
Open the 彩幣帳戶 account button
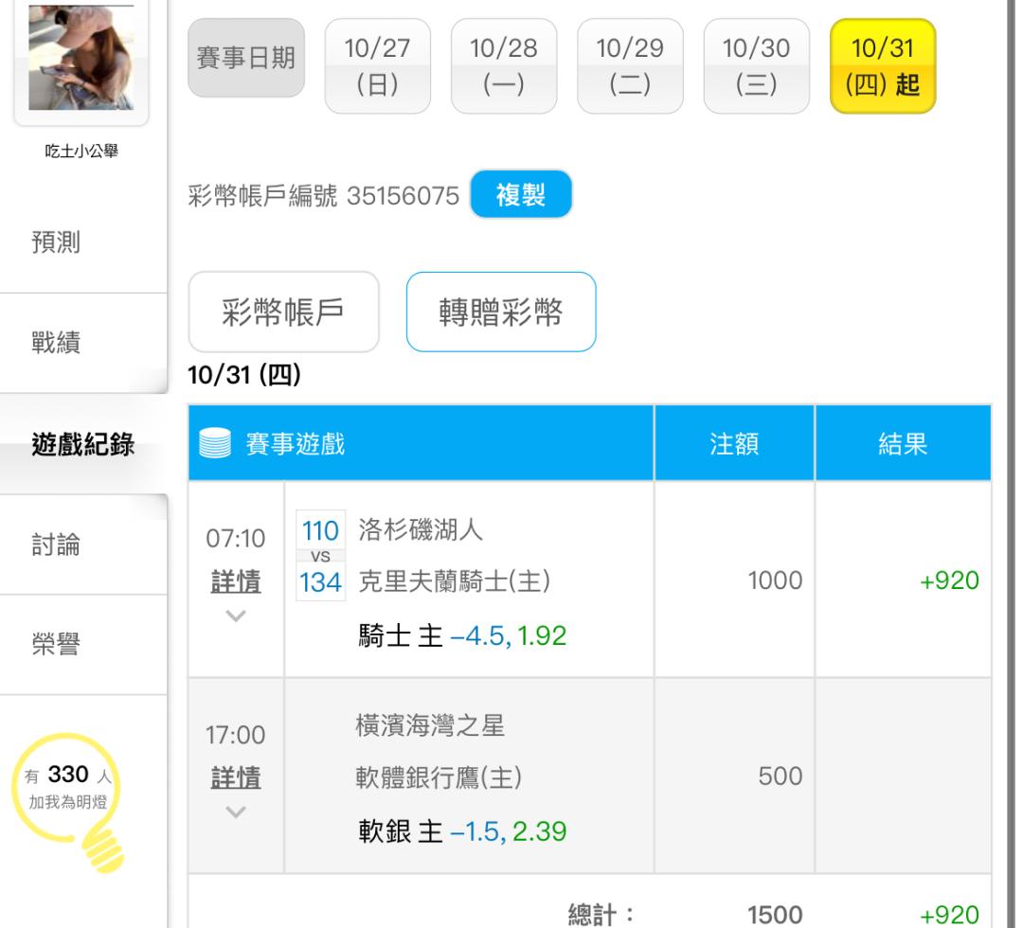point(284,312)
